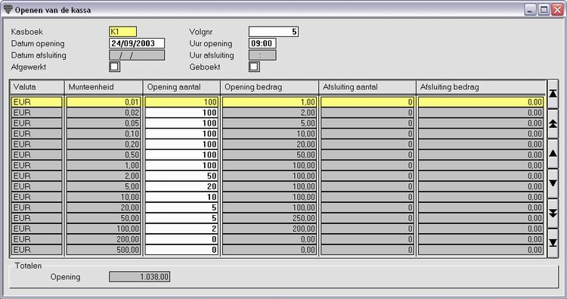Click the page down double-arrow button
This screenshot has width=567, height=299.
pos(553,213)
